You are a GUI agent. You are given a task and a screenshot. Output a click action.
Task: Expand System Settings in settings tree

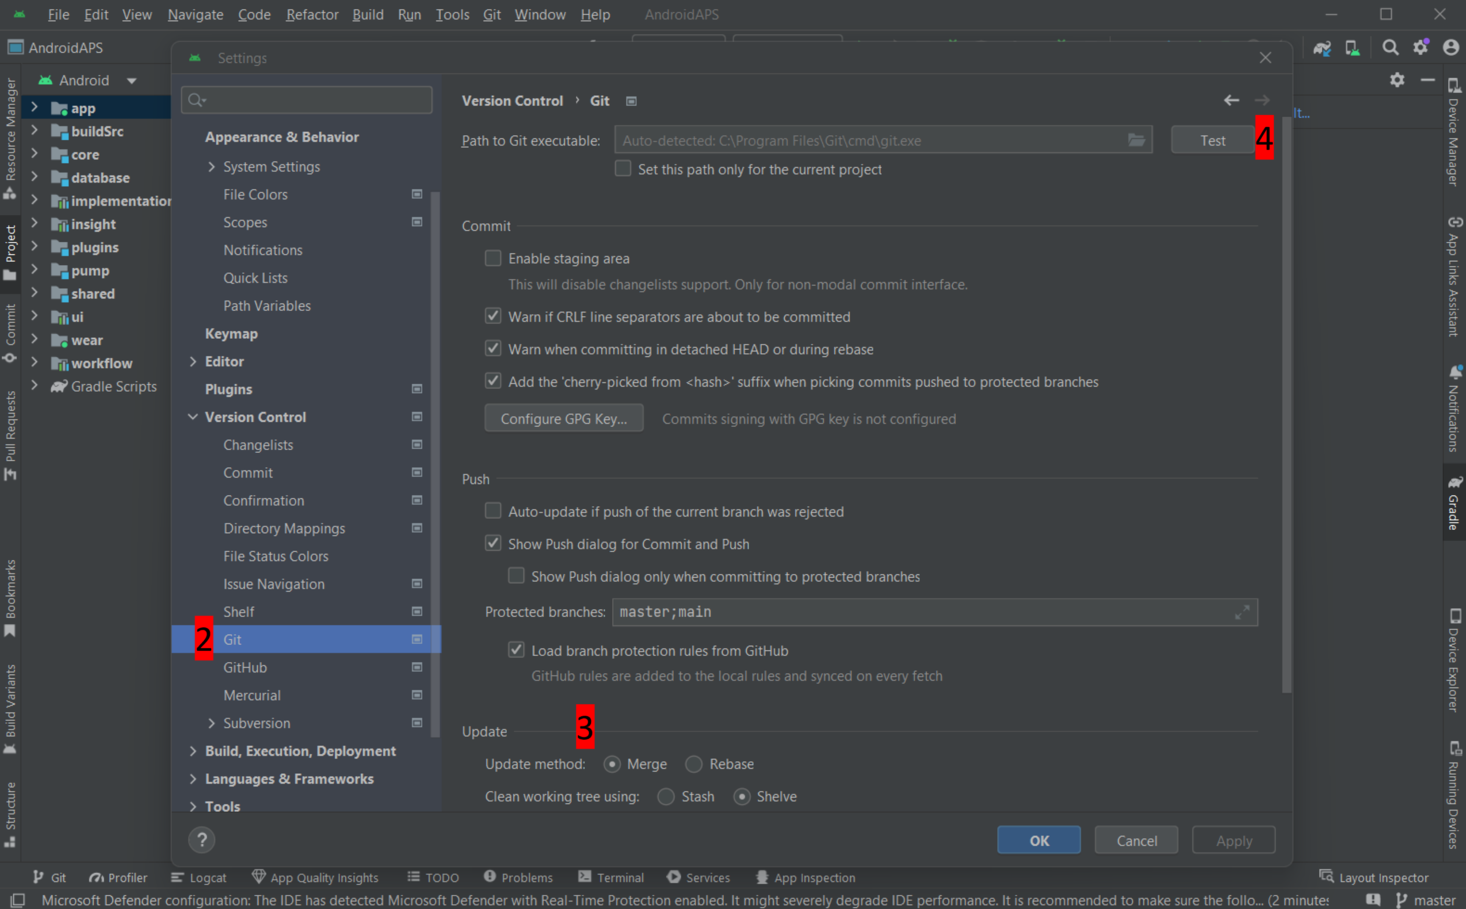(211, 167)
